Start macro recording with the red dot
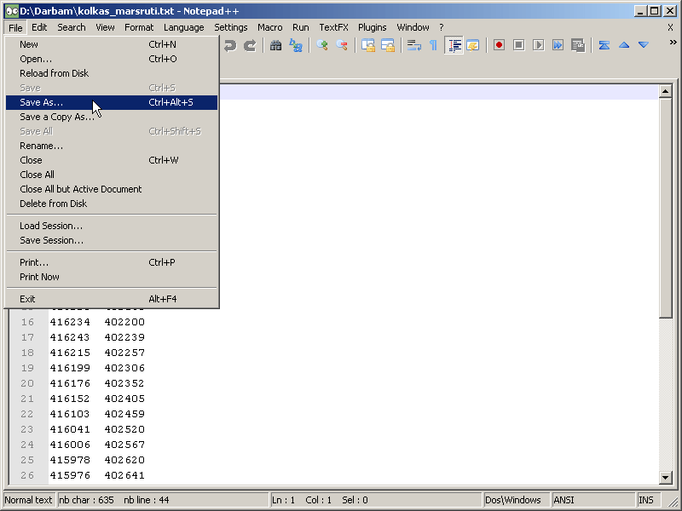This screenshot has width=682, height=511. click(x=499, y=45)
